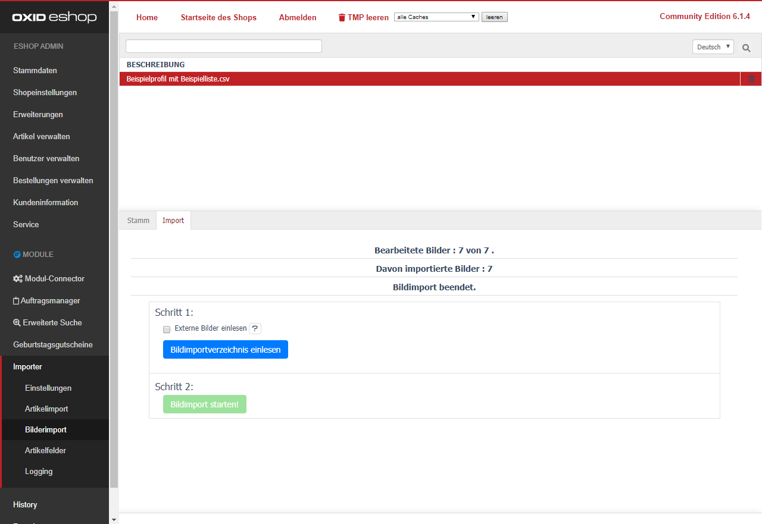Image resolution: width=762 pixels, height=524 pixels.
Task: Click Bildimportverzeichnis einlesen button
Action: pyautogui.click(x=225, y=350)
